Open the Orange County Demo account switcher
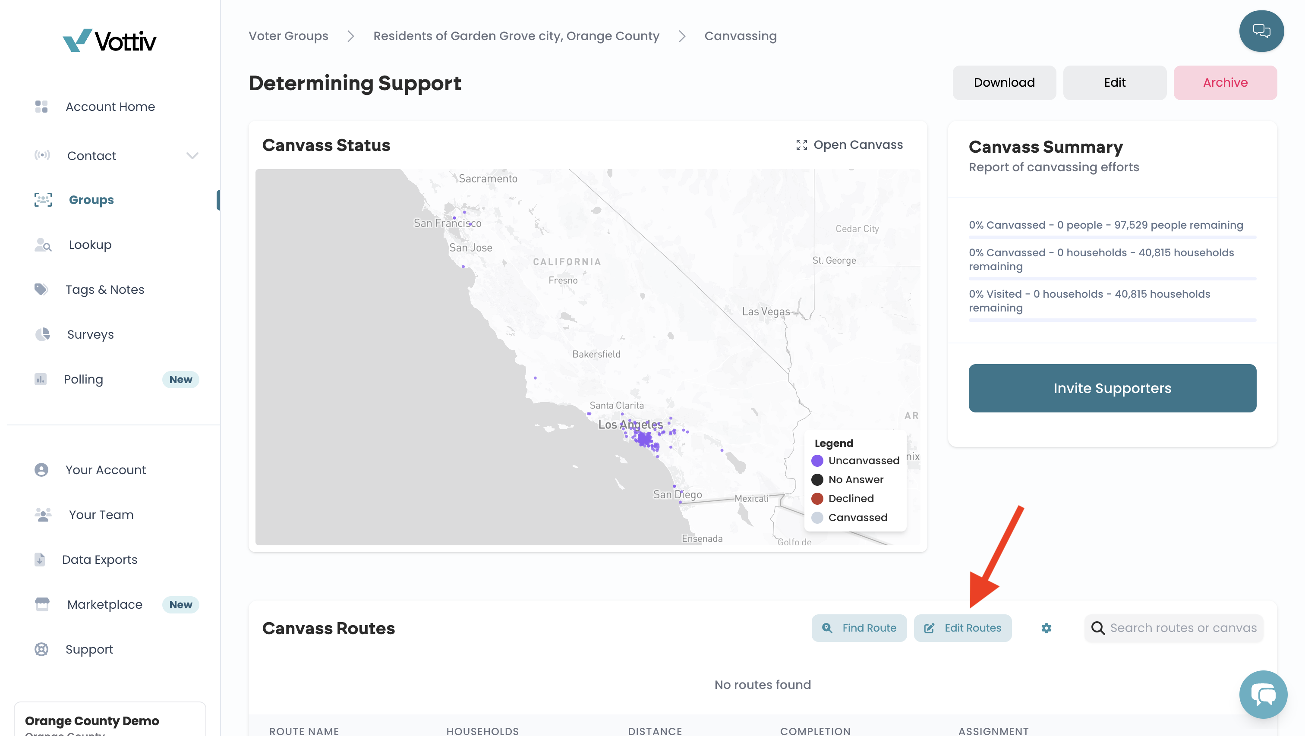1305x736 pixels. tap(110, 719)
